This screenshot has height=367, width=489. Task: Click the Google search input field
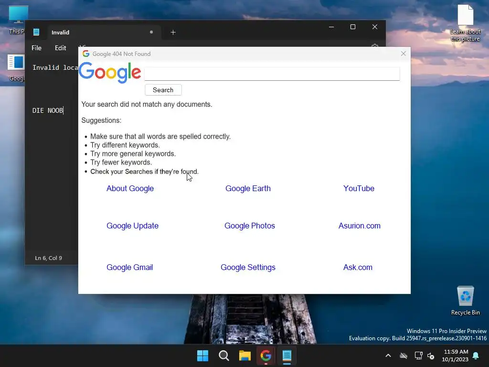click(x=272, y=74)
